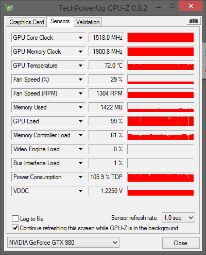Enable the Log to file checkbox
This screenshot has width=206, height=255.
15,219
